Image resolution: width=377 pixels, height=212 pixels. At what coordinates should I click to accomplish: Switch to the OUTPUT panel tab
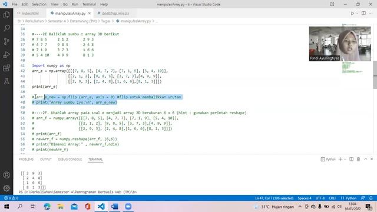coord(46,160)
